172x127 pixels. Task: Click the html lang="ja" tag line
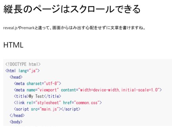click(x=22, y=71)
